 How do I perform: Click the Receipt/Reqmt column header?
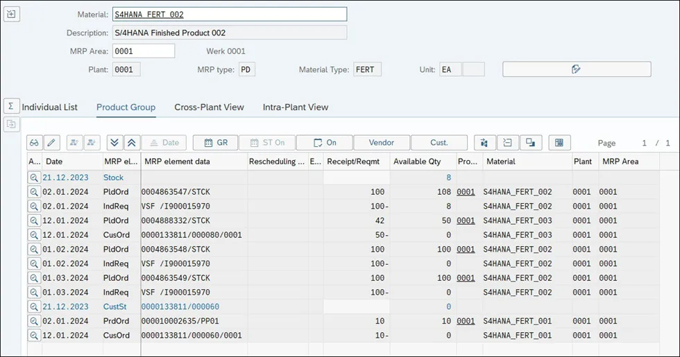[357, 162]
